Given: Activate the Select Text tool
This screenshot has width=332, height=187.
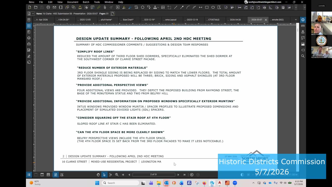Looking at the screenshot, I should 110,175.
